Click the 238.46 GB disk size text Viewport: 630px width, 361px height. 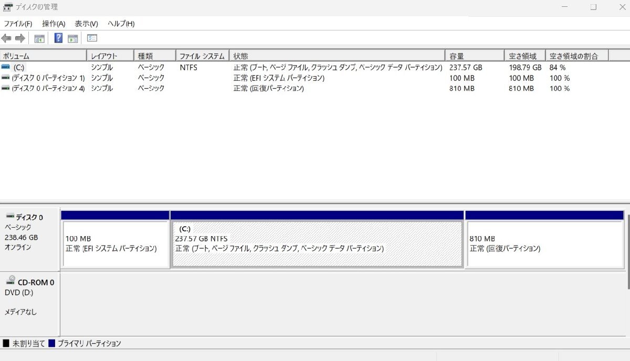tap(22, 237)
